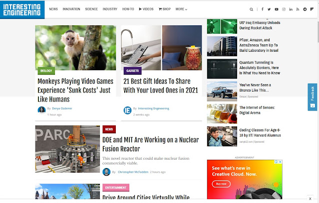Open the 21 Best Gift Ideas headline
The width and height of the screenshot is (319, 203).
[161, 86]
